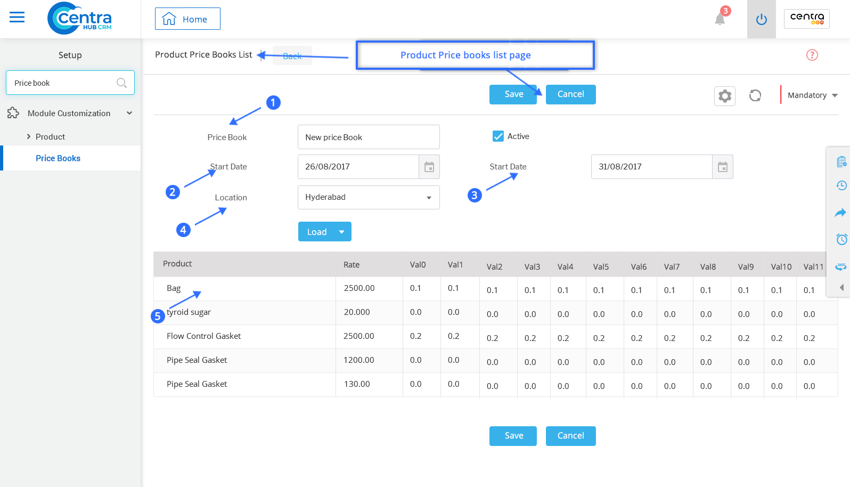
Task: Click the centra account logo
Action: (807, 19)
